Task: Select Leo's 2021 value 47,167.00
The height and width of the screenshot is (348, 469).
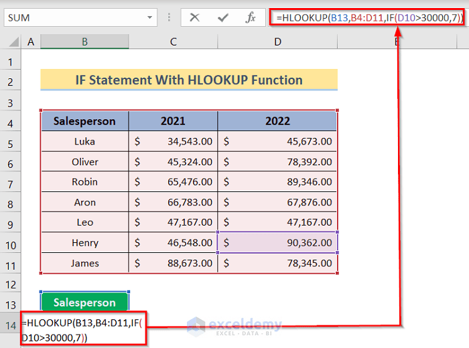Action: click(x=173, y=222)
